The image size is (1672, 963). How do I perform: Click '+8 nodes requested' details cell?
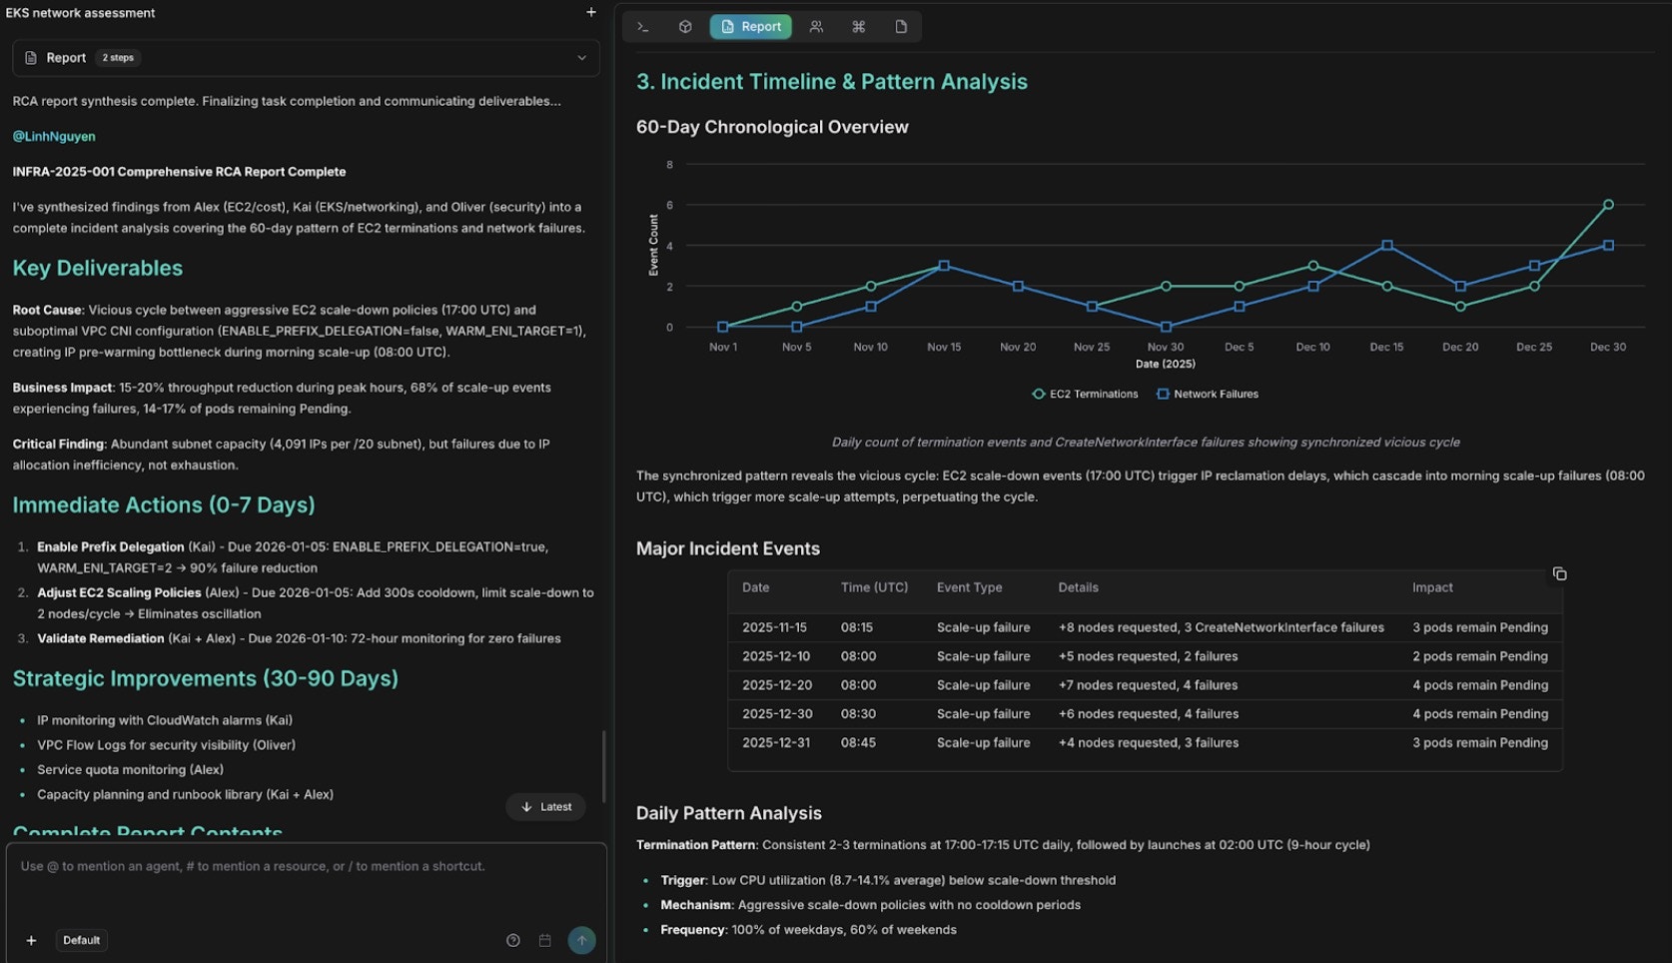[x=1222, y=627]
